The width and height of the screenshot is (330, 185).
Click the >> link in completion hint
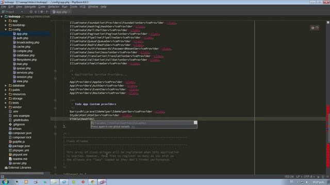133,127
